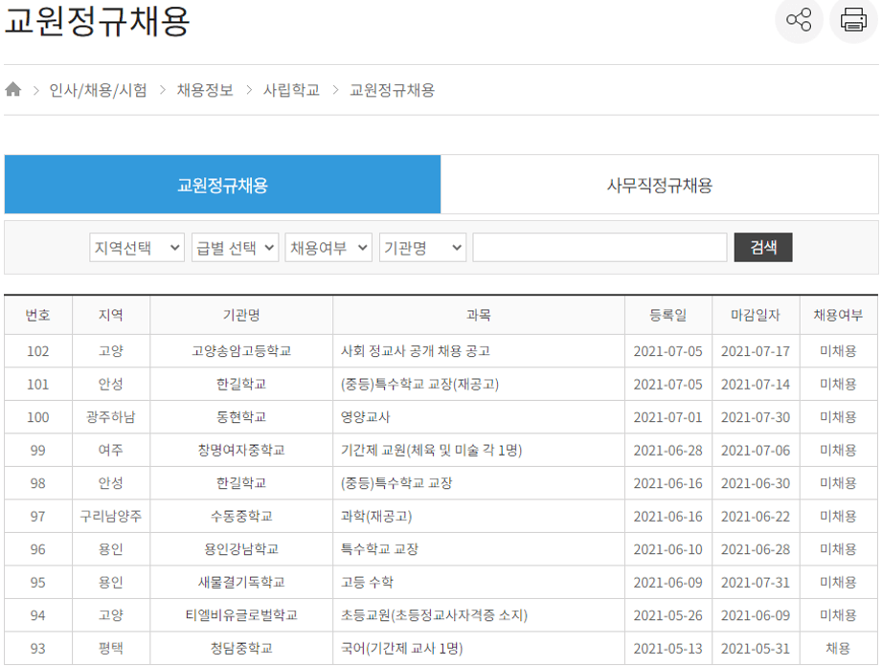Image resolution: width=882 pixels, height=667 pixels.
Task: Click 여주 region cell
Action: coord(111,450)
